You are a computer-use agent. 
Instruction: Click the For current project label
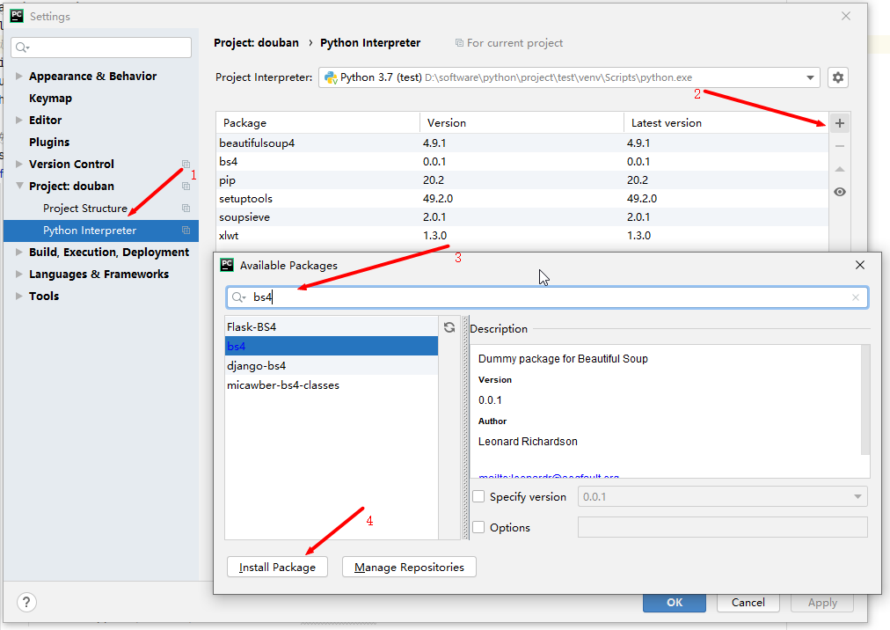pos(508,43)
